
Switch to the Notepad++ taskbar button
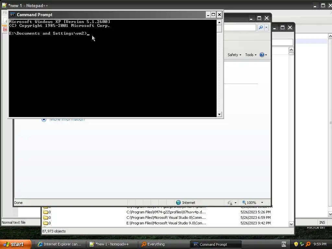(112, 244)
